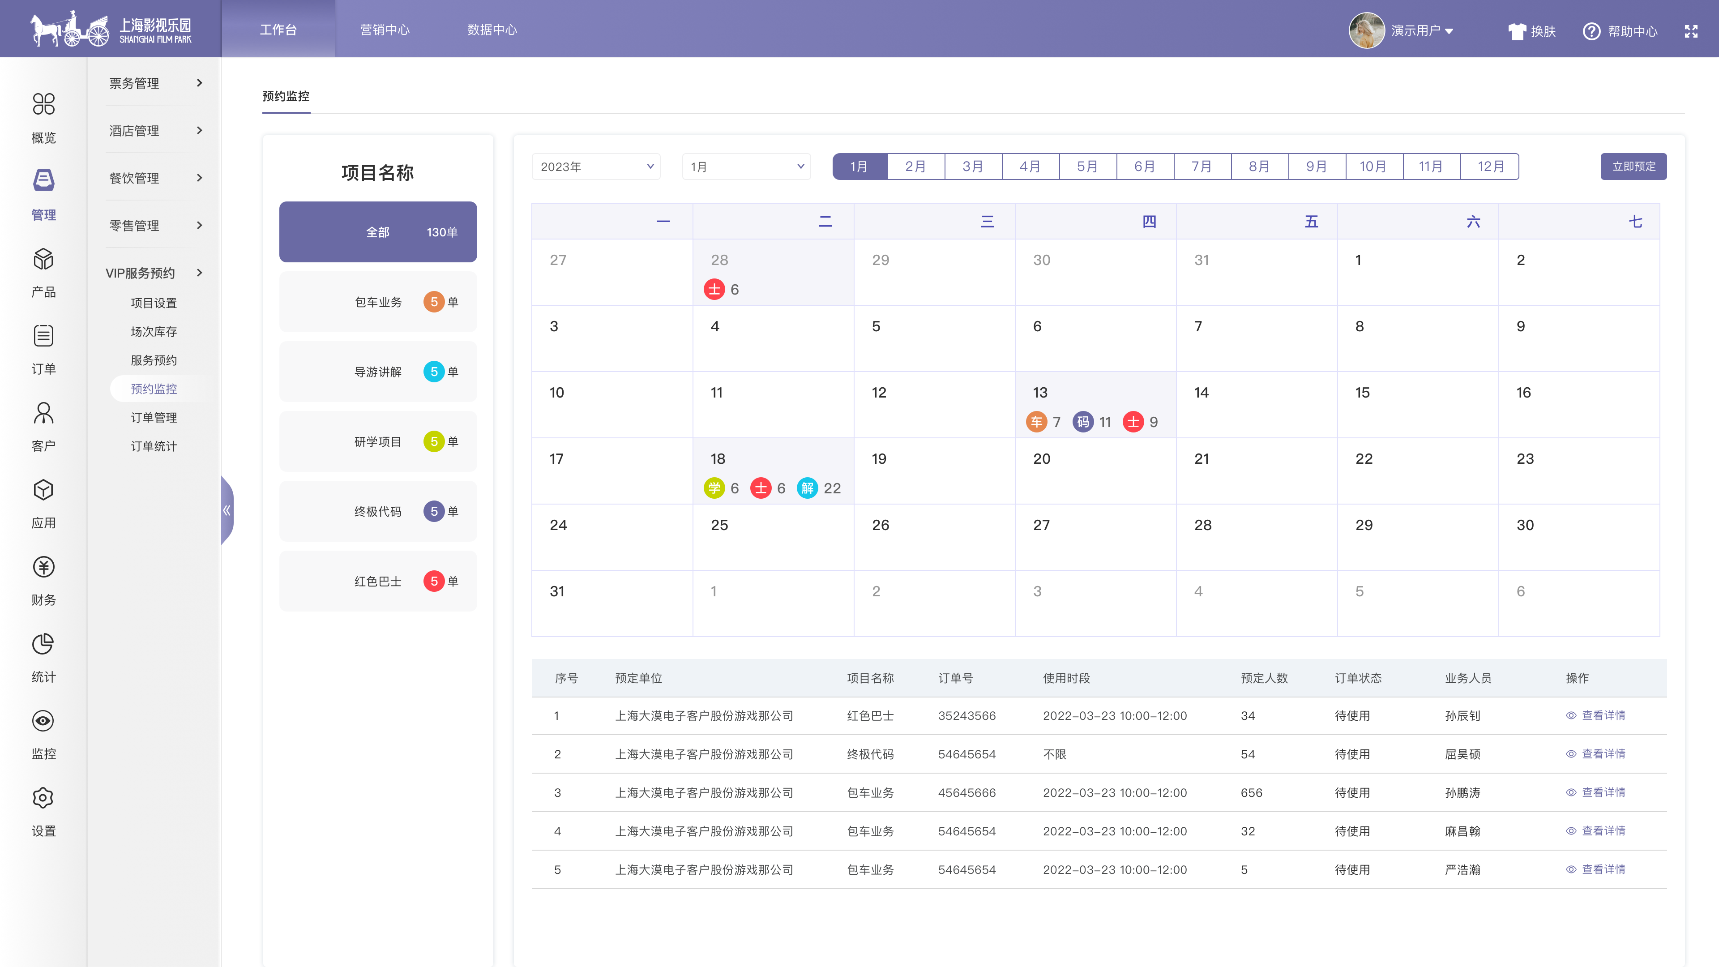Select the 终极代码 project card
This screenshot has height=967, width=1719.
point(378,511)
